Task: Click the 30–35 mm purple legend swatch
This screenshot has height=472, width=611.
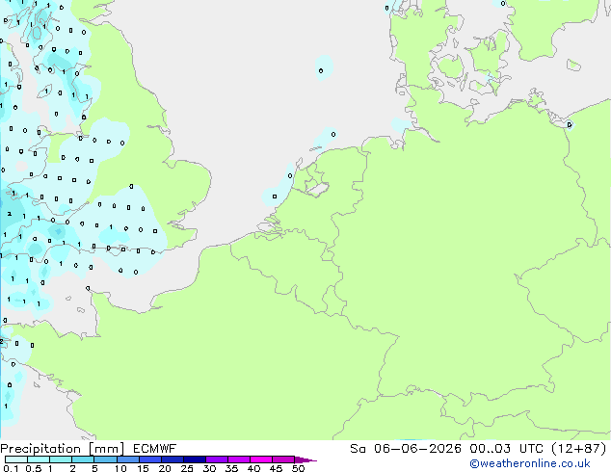Action: (216, 459)
